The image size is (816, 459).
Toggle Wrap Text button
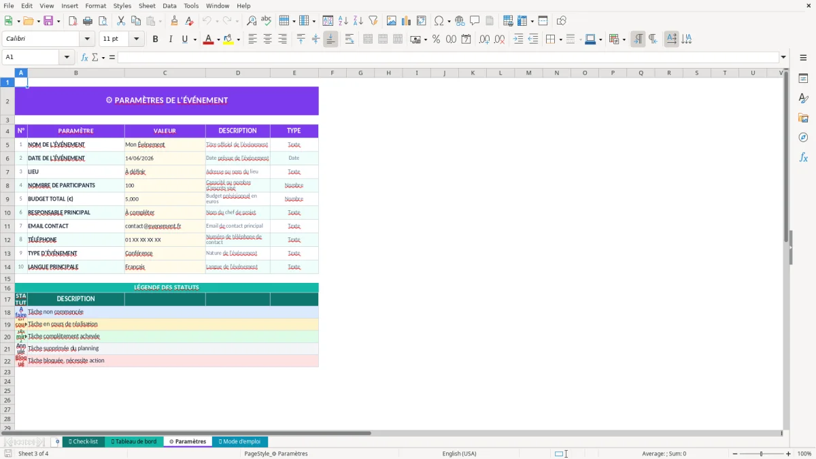click(x=350, y=39)
